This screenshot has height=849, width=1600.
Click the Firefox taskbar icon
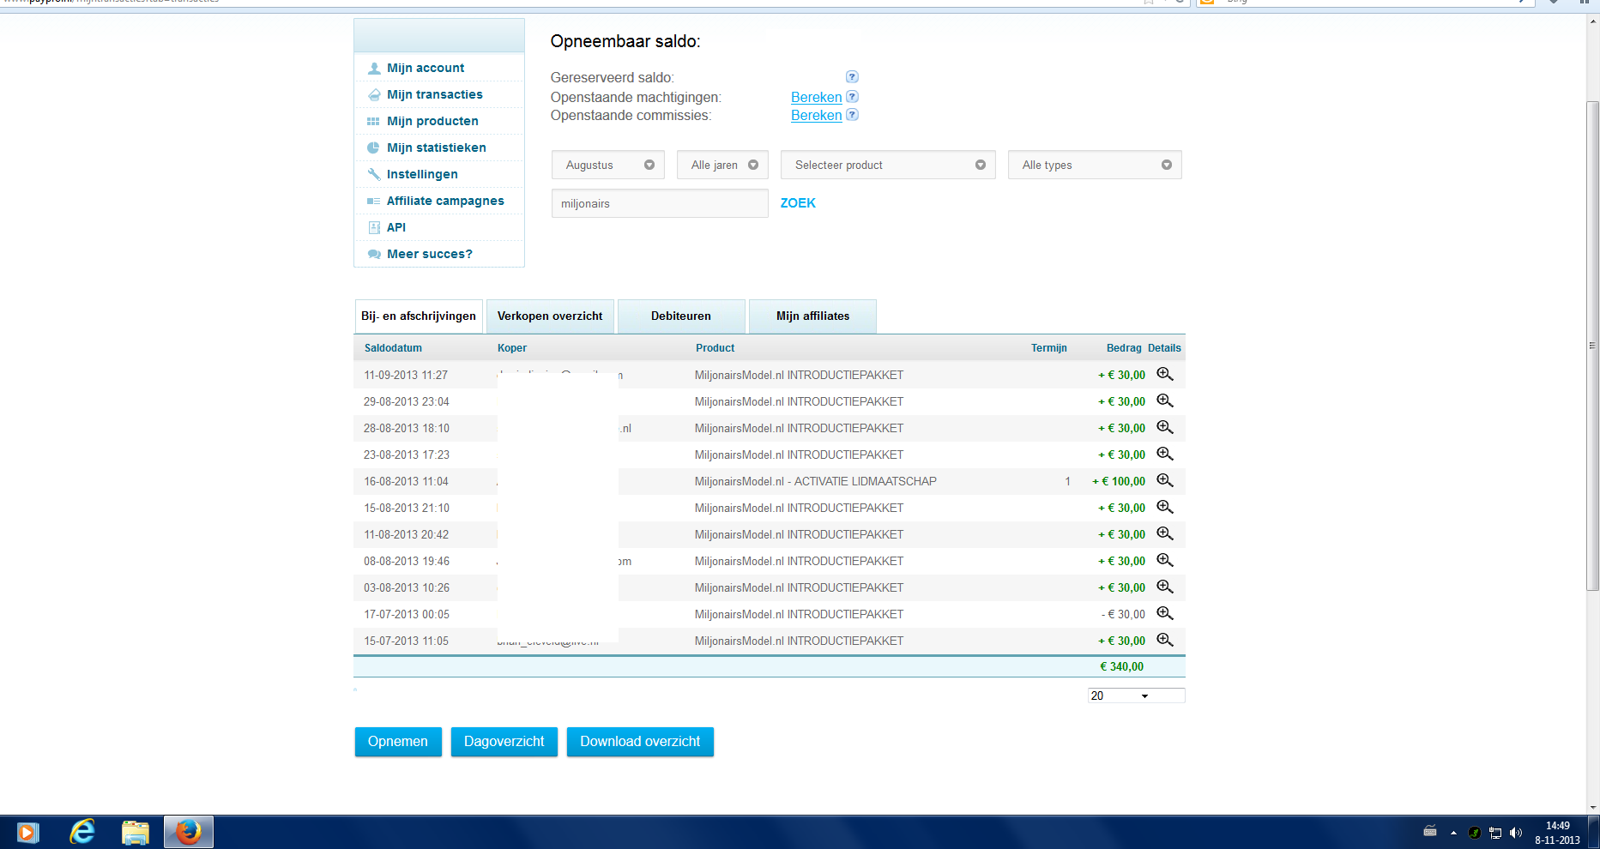coord(189,832)
